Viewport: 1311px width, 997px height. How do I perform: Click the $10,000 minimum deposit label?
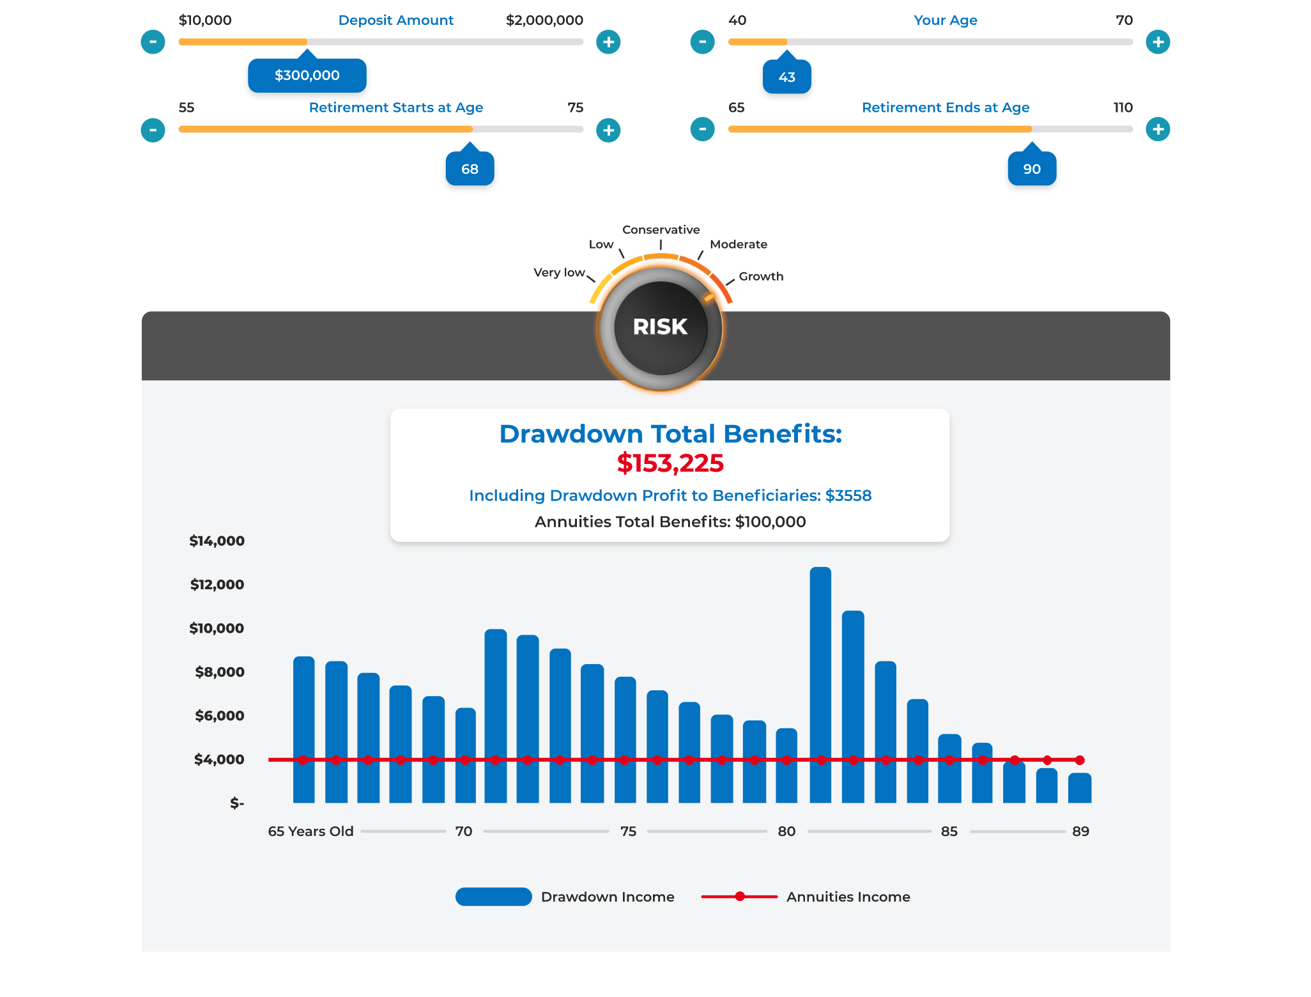tap(205, 20)
